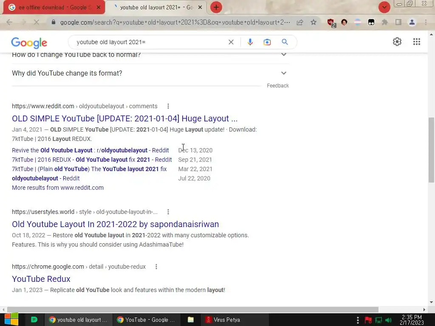Open the uBlock shield extension icon
Screen dimensions: 435x326
[331, 22]
